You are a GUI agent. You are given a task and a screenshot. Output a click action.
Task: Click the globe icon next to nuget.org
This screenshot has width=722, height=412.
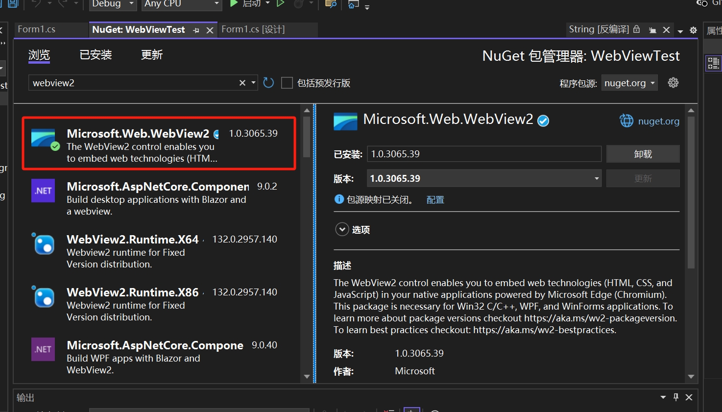point(626,121)
